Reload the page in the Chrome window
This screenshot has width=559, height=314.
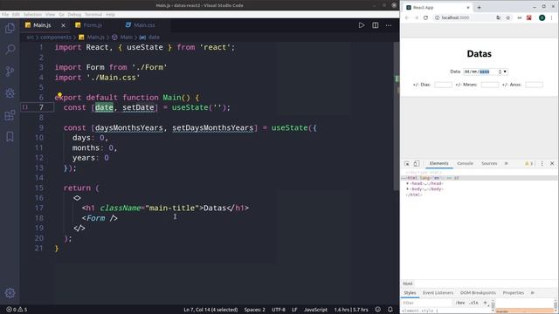tap(425, 17)
